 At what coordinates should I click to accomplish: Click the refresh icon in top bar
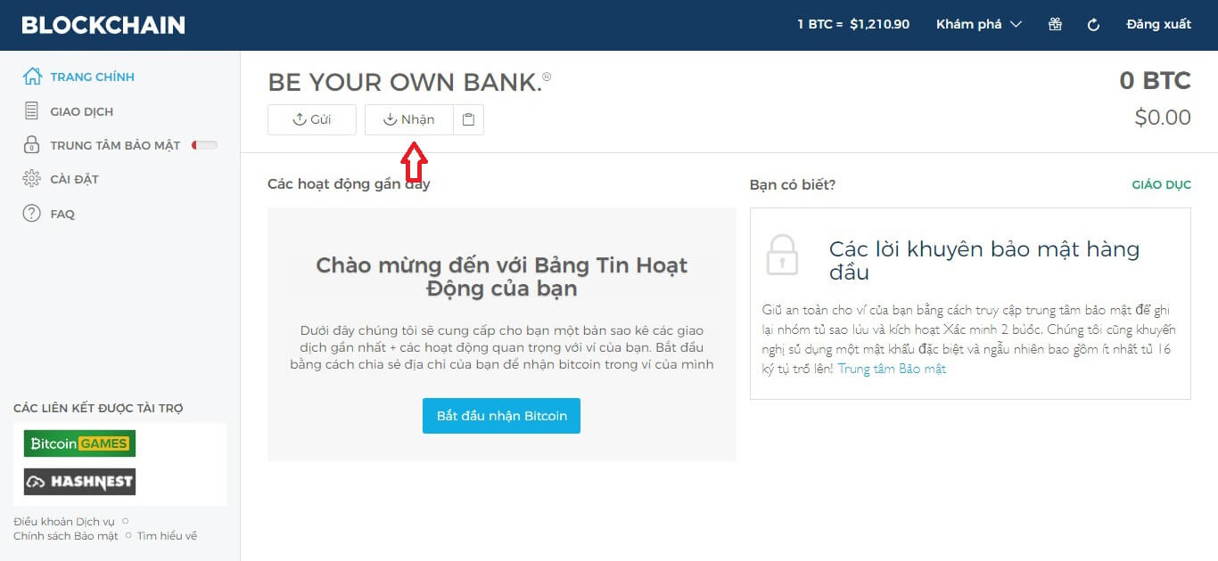[x=1093, y=25]
